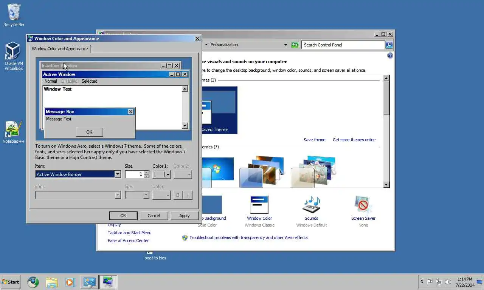The image size is (484, 290).
Task: Open Troubleshoot problems with transparency link
Action: coord(248,238)
